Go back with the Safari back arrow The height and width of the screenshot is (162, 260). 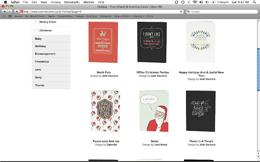(4, 12)
